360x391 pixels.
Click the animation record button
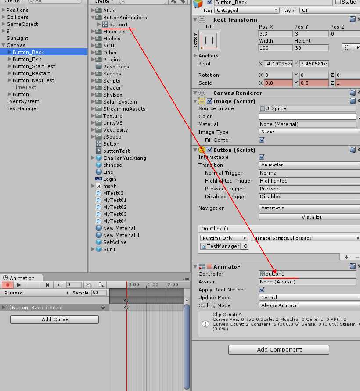click(7, 285)
